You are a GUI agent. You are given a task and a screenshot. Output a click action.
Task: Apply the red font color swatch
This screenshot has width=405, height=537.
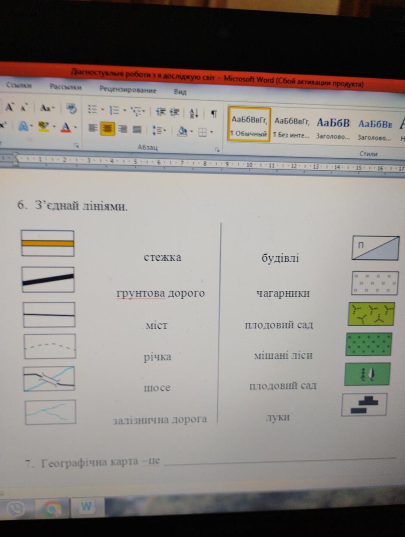tap(66, 127)
